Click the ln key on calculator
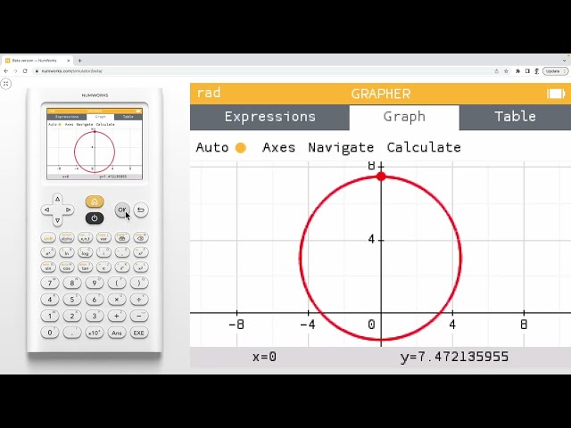Viewport: 571px width, 428px height. (67, 252)
